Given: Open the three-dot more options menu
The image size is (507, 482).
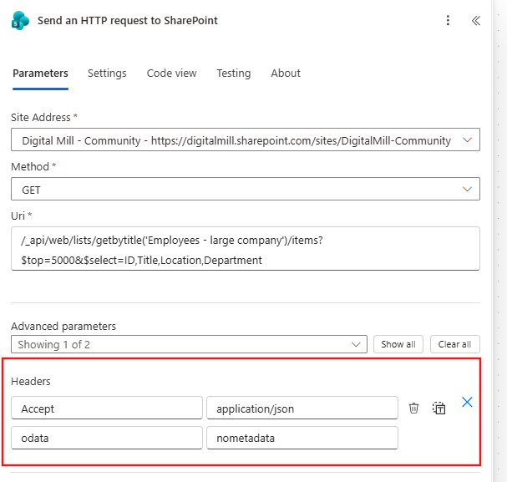Looking at the screenshot, I should pos(448,20).
